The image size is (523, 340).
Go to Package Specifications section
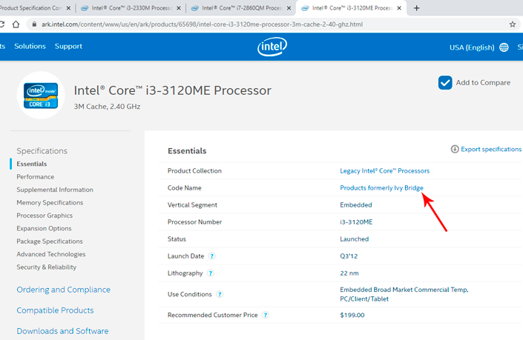pyautogui.click(x=50, y=241)
